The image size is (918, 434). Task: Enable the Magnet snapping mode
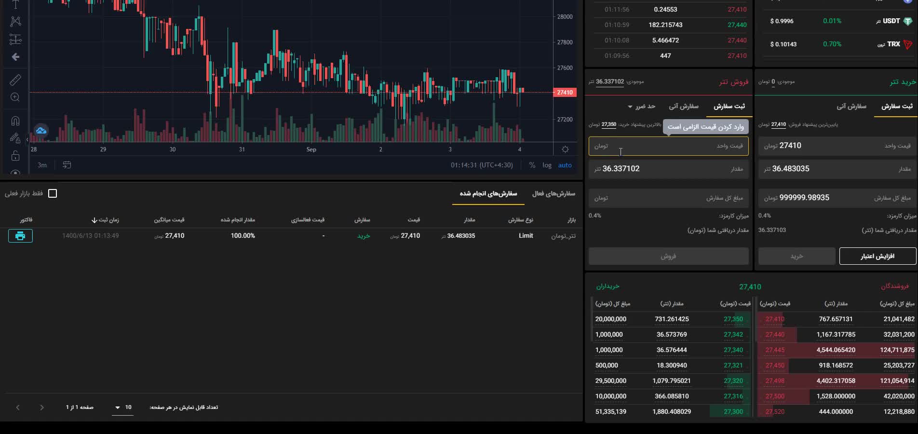point(15,121)
